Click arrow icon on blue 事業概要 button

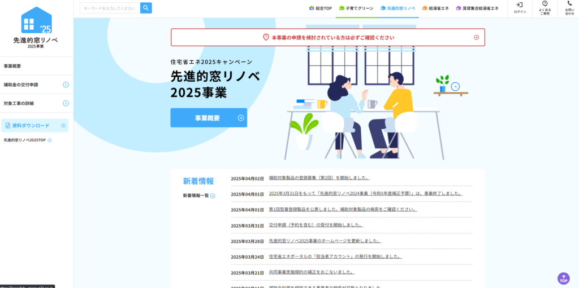pyautogui.click(x=241, y=118)
